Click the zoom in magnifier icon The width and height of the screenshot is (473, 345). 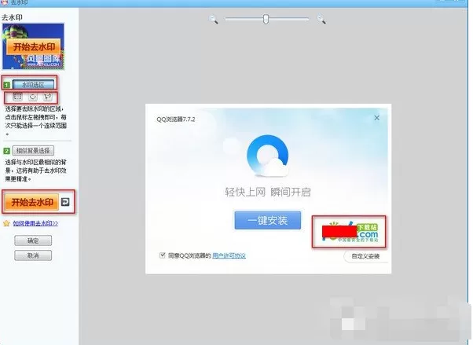click(x=321, y=20)
